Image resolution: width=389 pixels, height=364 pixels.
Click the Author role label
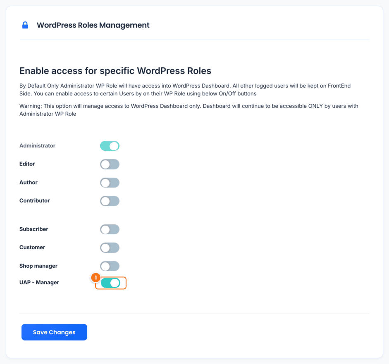28,182
